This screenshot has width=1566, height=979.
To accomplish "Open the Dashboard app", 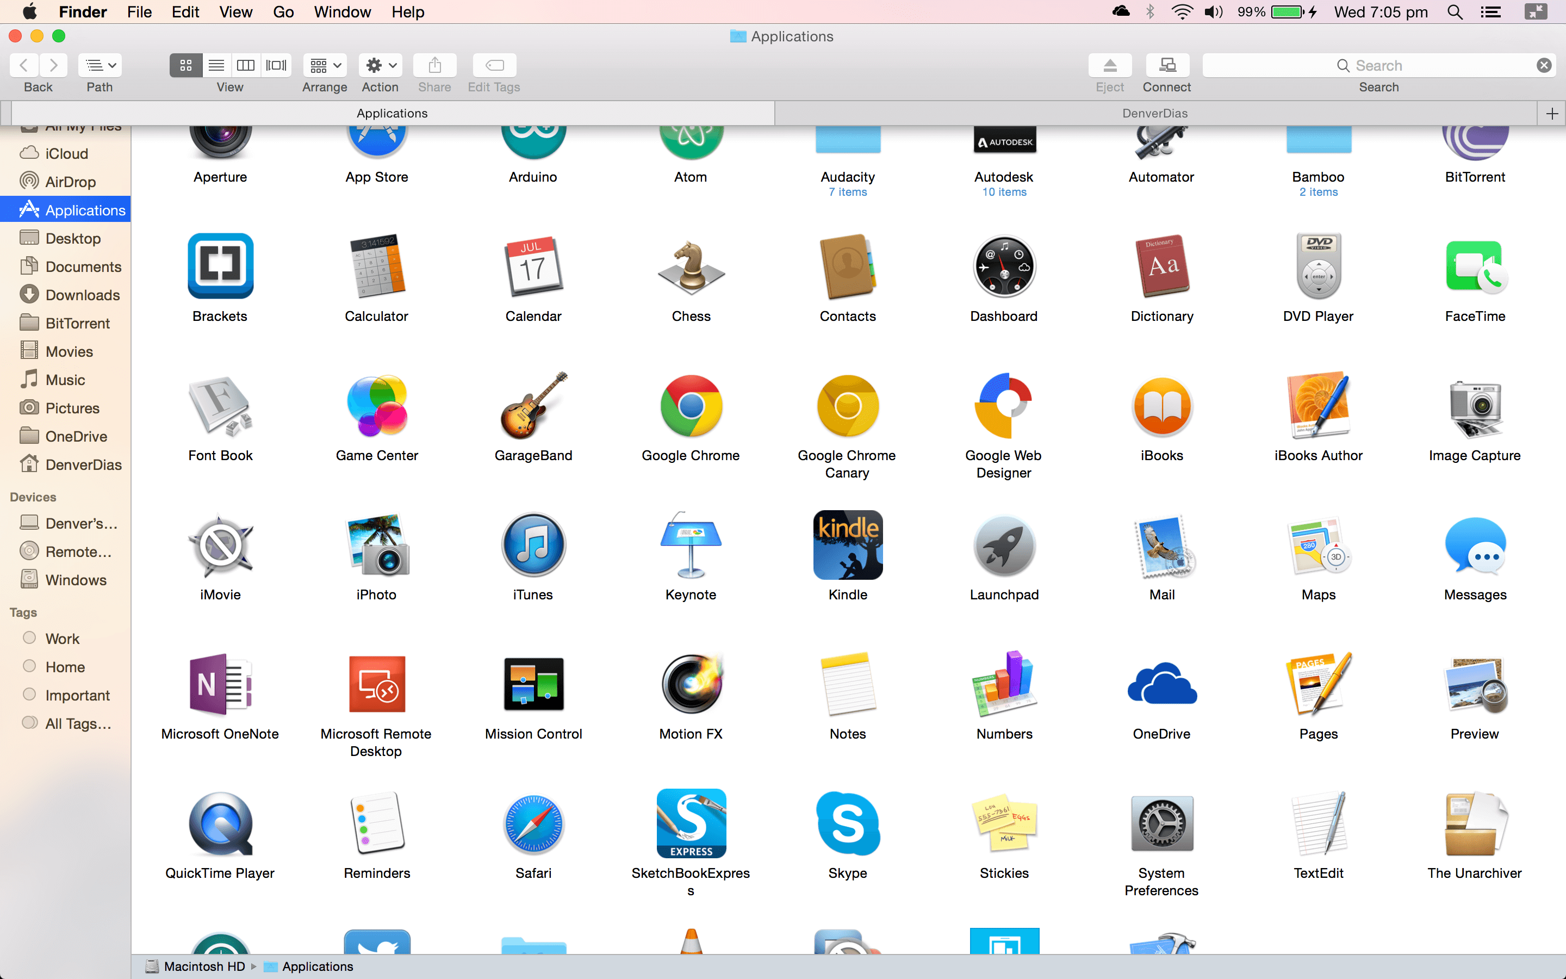I will pyautogui.click(x=1004, y=266).
